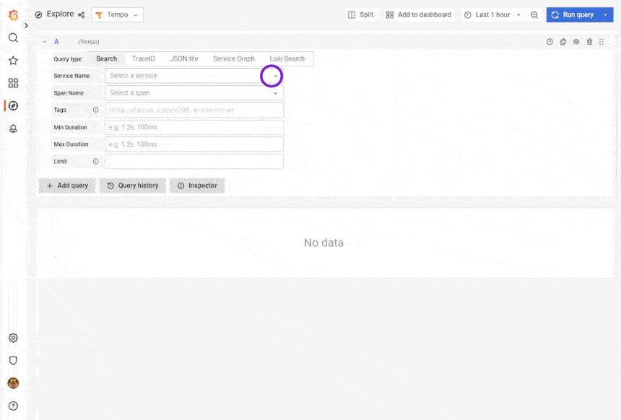Duplicate query A icon
621x420 pixels.
(563, 42)
